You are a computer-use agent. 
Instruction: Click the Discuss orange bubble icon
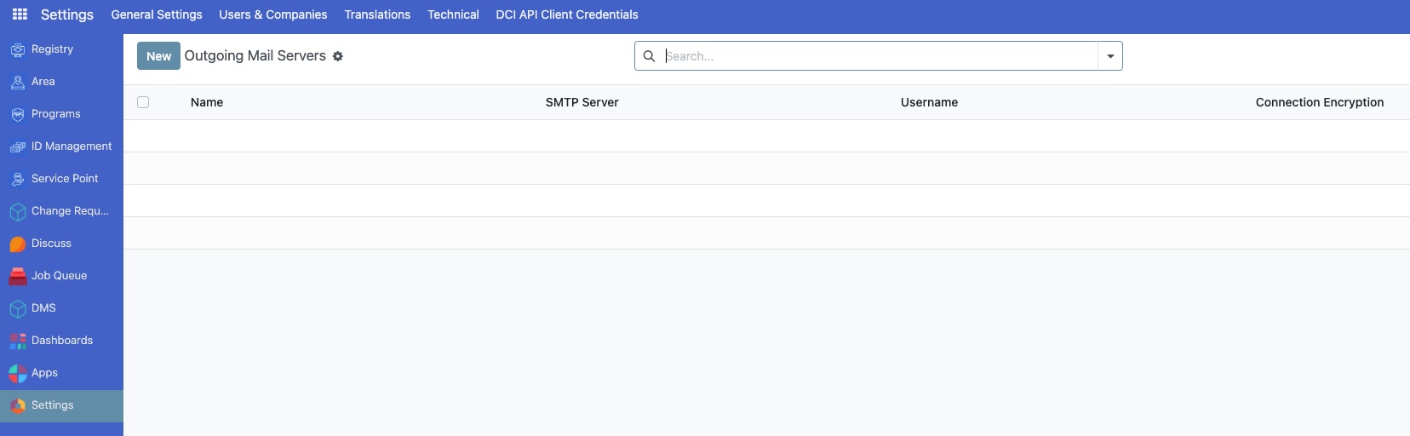coord(18,244)
